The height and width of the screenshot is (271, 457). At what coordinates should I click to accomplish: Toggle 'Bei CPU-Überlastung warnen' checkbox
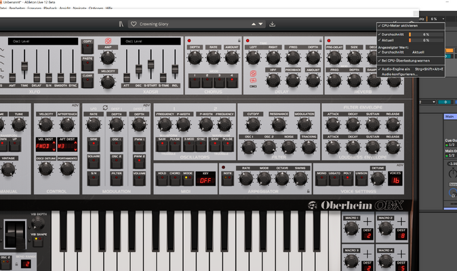click(x=404, y=60)
